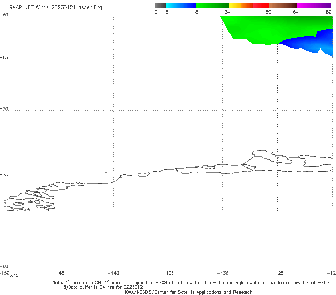Viewport: 336px width, 295px height.
Task: Click the red segment of the color bar
Action: pos(261,5)
